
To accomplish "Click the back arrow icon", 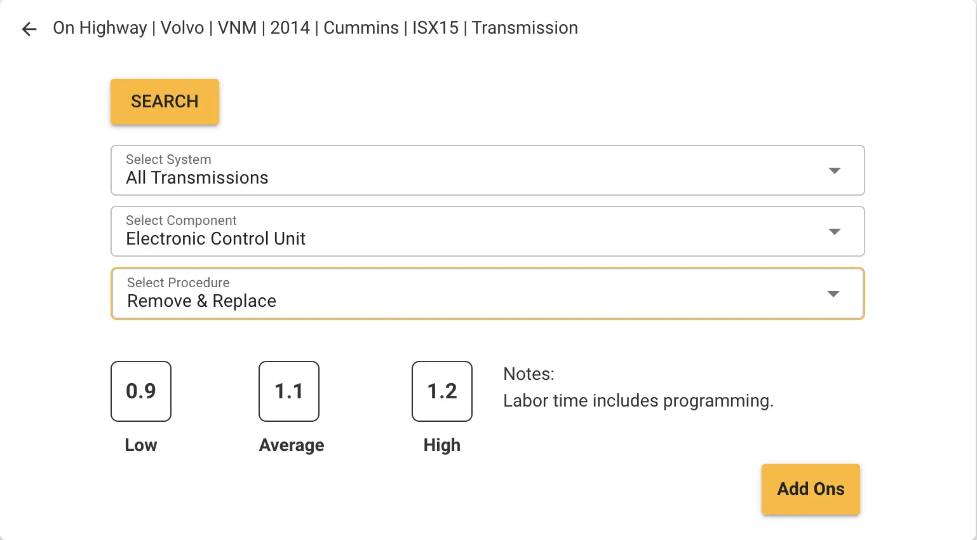I will (x=29, y=29).
